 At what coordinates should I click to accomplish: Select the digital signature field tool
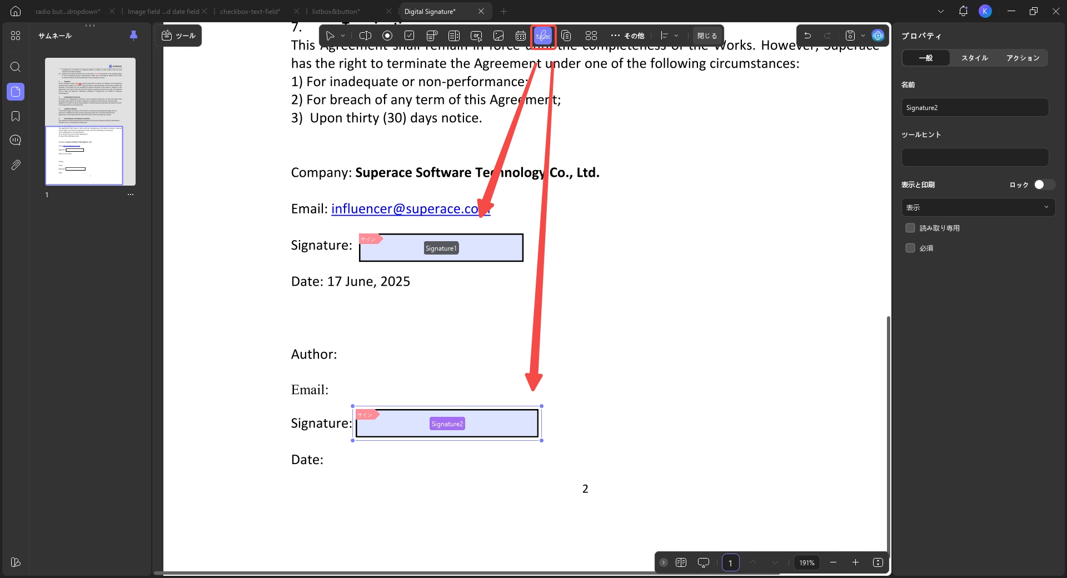(543, 36)
